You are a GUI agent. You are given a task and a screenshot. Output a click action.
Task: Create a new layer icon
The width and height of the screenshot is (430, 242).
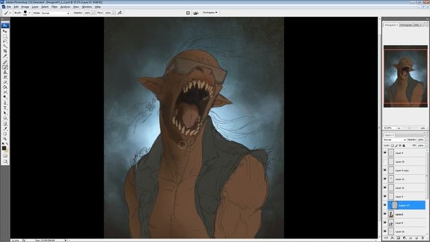(417, 238)
